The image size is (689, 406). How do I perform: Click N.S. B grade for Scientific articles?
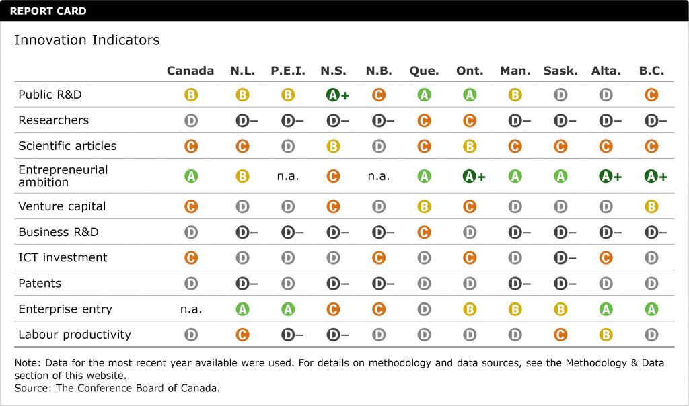[x=332, y=147]
